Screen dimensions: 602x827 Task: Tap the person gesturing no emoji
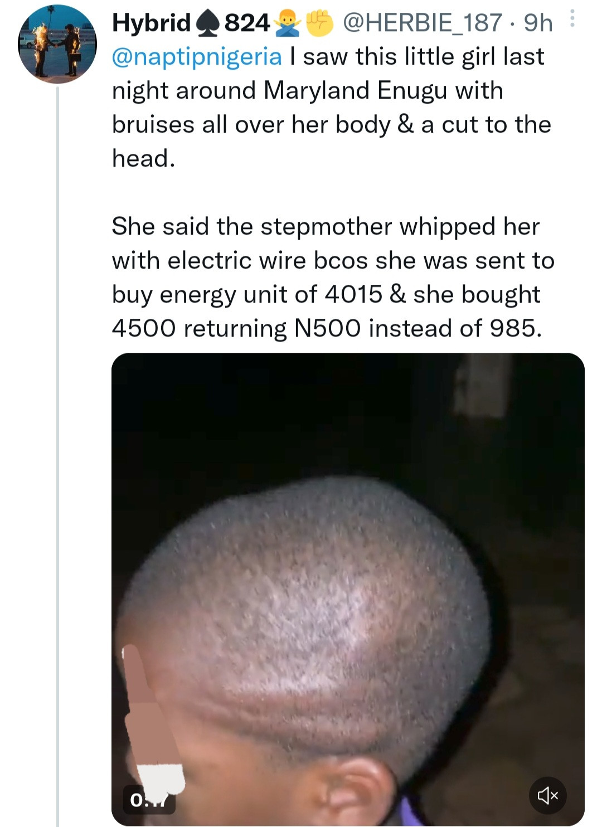[288, 23]
